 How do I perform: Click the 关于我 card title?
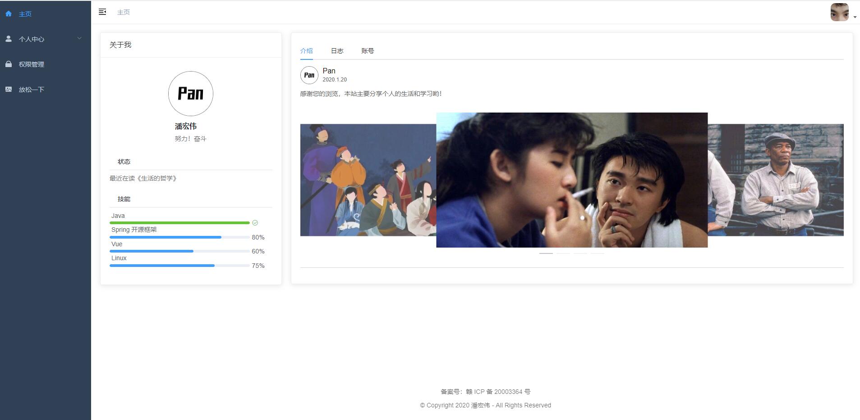tap(120, 45)
